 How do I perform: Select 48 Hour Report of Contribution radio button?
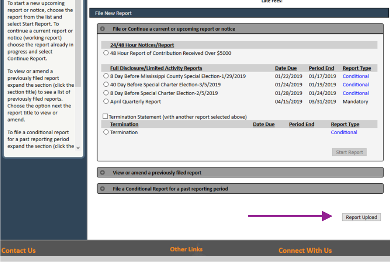(x=106, y=53)
